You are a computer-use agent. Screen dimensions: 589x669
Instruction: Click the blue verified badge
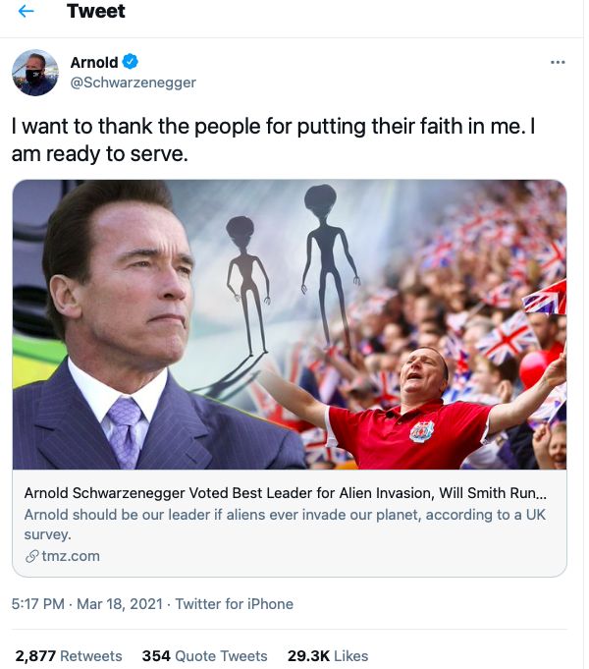point(132,63)
